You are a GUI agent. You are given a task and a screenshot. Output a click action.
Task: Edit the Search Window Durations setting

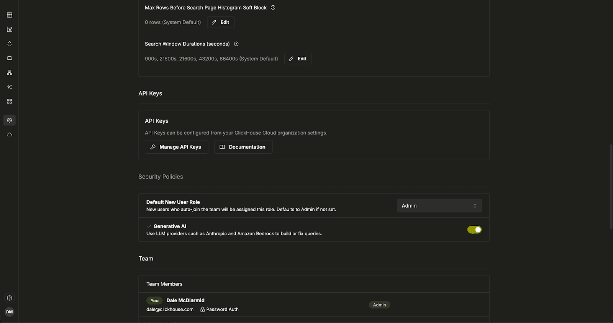pos(298,59)
